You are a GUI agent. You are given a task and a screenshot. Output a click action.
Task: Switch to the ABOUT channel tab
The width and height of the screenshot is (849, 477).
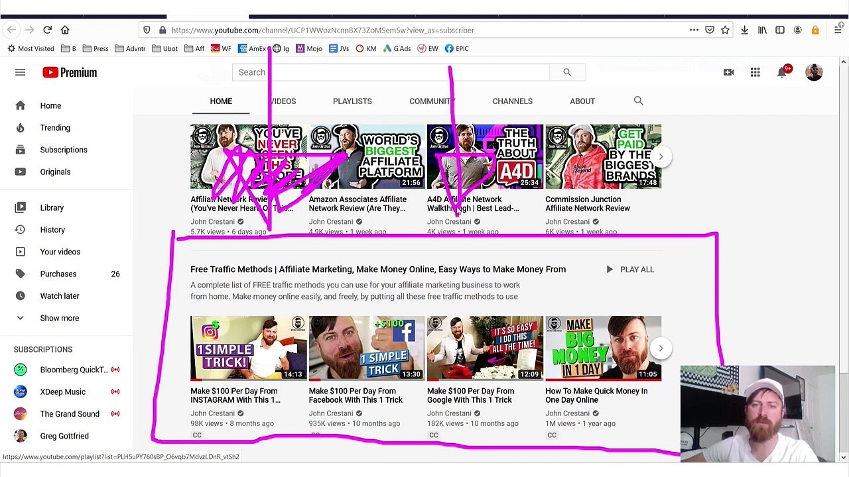point(582,101)
